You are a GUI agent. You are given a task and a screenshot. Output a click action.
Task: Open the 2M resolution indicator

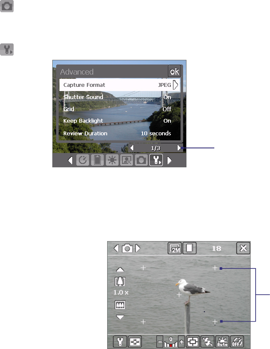click(x=175, y=248)
